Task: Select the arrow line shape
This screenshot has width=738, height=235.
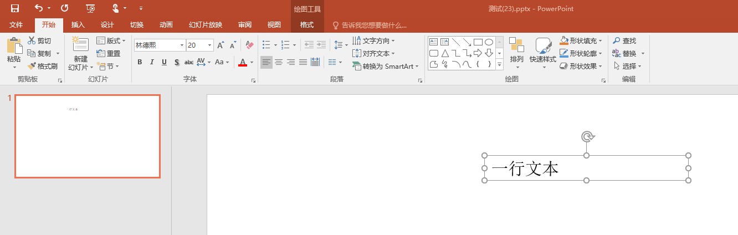Action: [467, 42]
